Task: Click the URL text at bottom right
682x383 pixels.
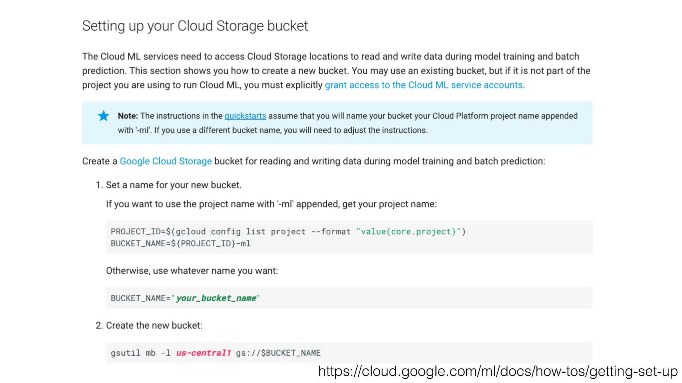Action: (x=498, y=371)
